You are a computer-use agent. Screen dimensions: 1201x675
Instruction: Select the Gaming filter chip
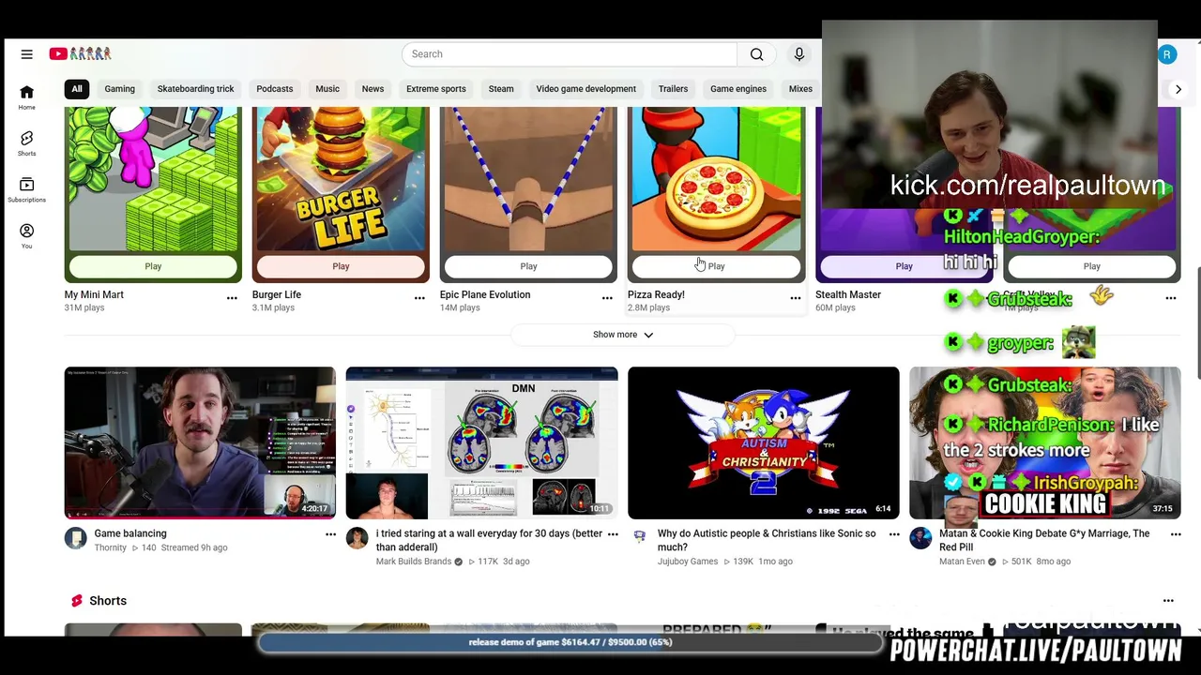coord(119,89)
